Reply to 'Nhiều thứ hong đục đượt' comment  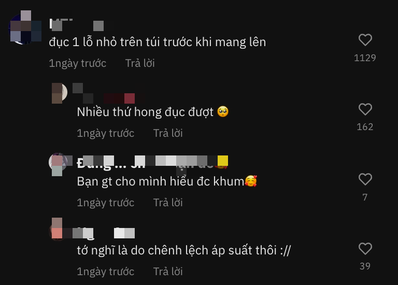[x=168, y=133]
